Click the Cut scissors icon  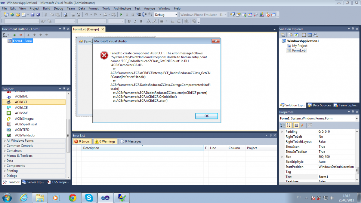(x=46, y=14)
